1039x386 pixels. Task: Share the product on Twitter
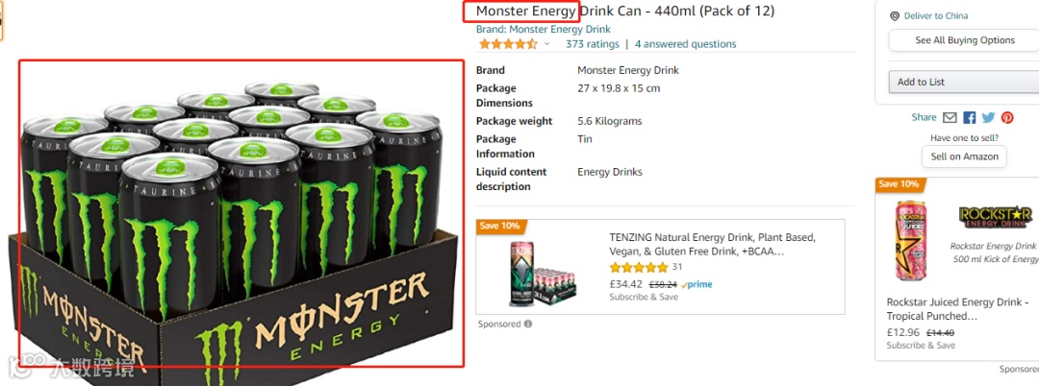point(989,118)
